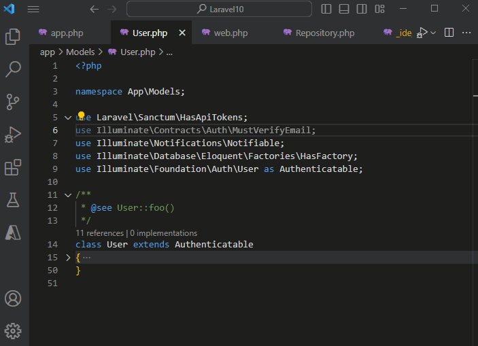Click the Authenticatable class name on line 14

(x=214, y=245)
